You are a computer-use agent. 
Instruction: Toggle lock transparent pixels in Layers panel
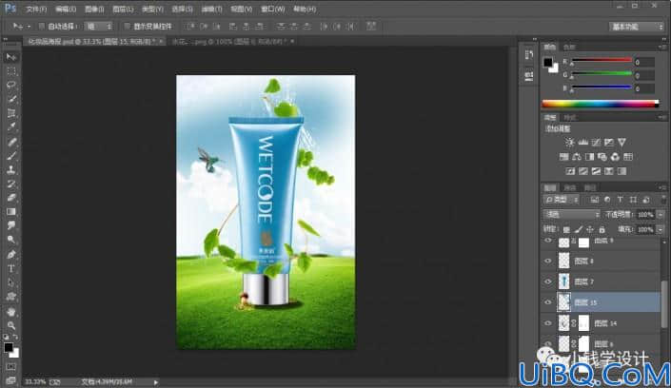[566, 230]
